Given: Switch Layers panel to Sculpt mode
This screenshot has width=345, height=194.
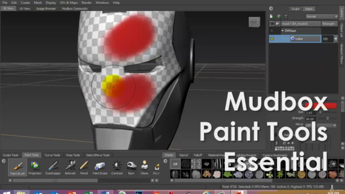Looking at the screenshot, I should click(295, 9).
